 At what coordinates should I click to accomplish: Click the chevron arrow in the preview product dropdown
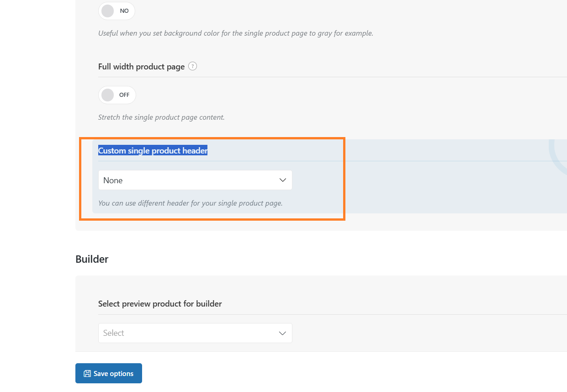pos(282,333)
